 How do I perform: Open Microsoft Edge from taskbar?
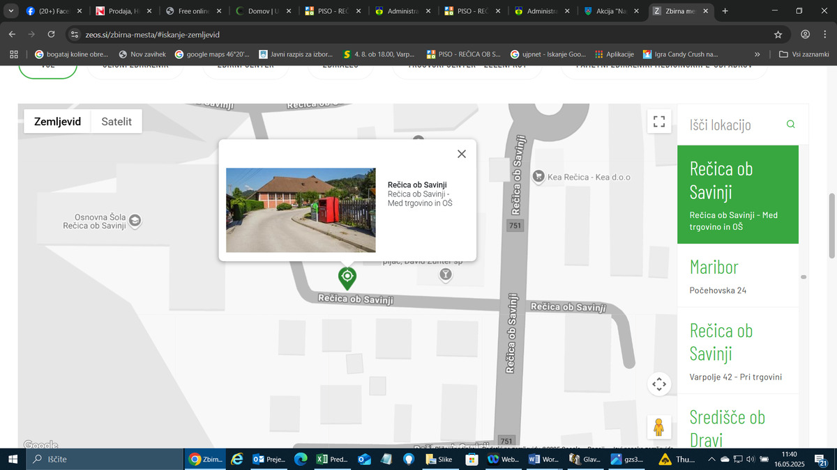tap(301, 459)
